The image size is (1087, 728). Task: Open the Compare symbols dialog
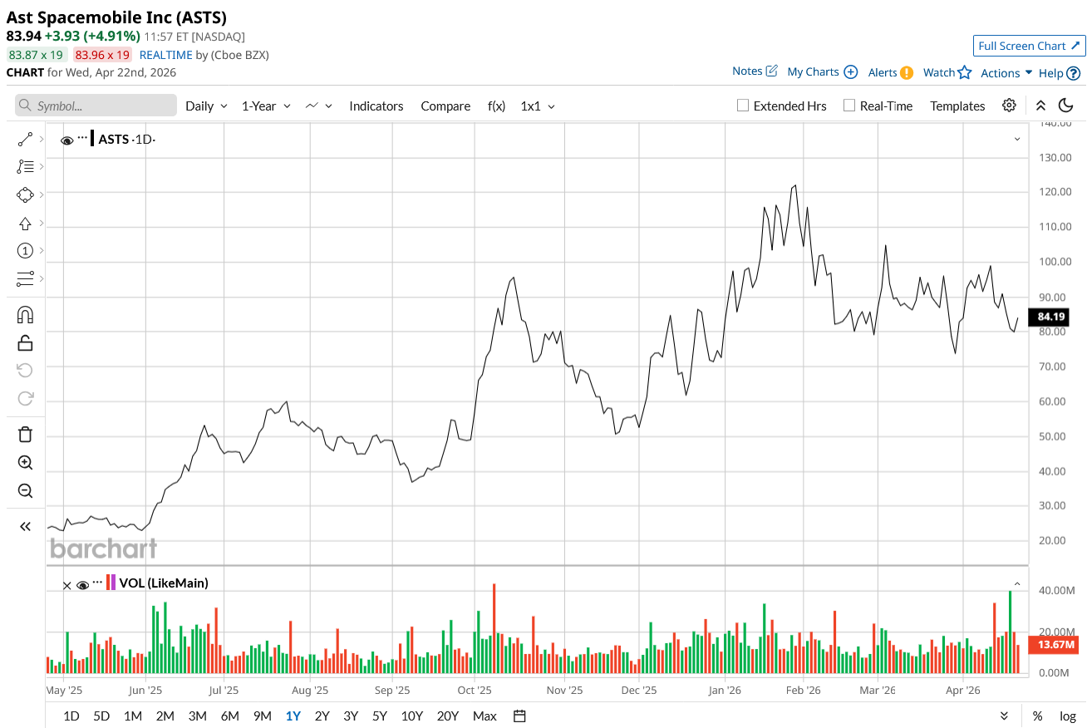pos(445,106)
